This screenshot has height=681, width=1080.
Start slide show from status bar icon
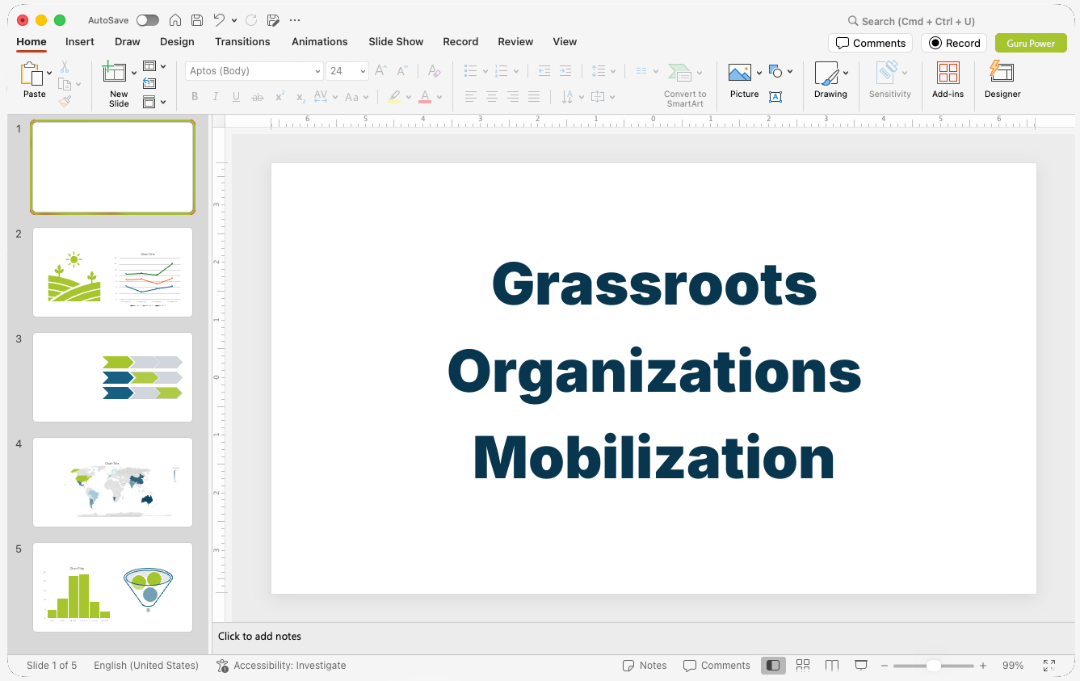[861, 666]
